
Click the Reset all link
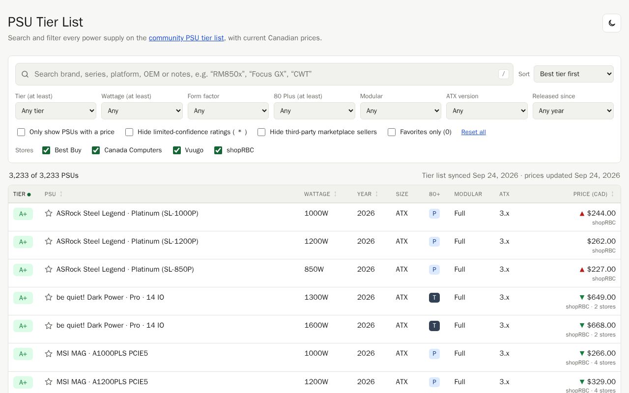pos(473,132)
